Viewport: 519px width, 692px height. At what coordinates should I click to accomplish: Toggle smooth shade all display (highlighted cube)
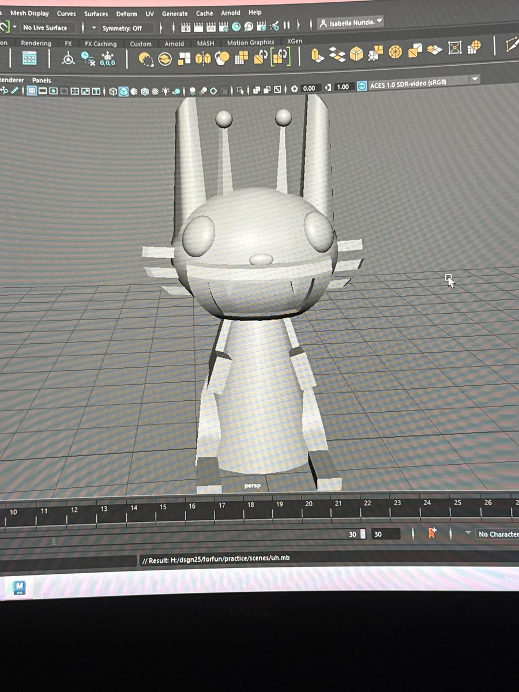123,91
